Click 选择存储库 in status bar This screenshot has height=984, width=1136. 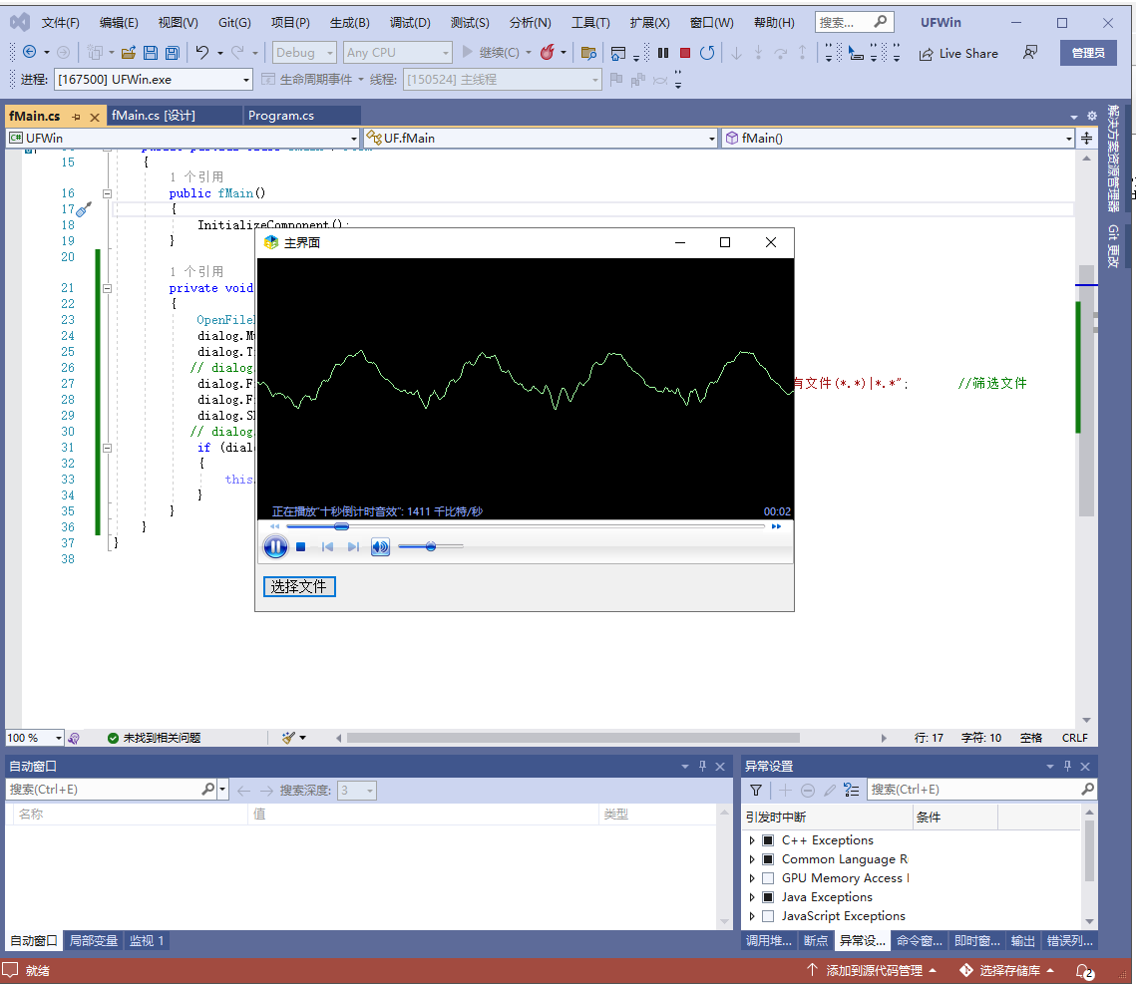pos(1008,971)
